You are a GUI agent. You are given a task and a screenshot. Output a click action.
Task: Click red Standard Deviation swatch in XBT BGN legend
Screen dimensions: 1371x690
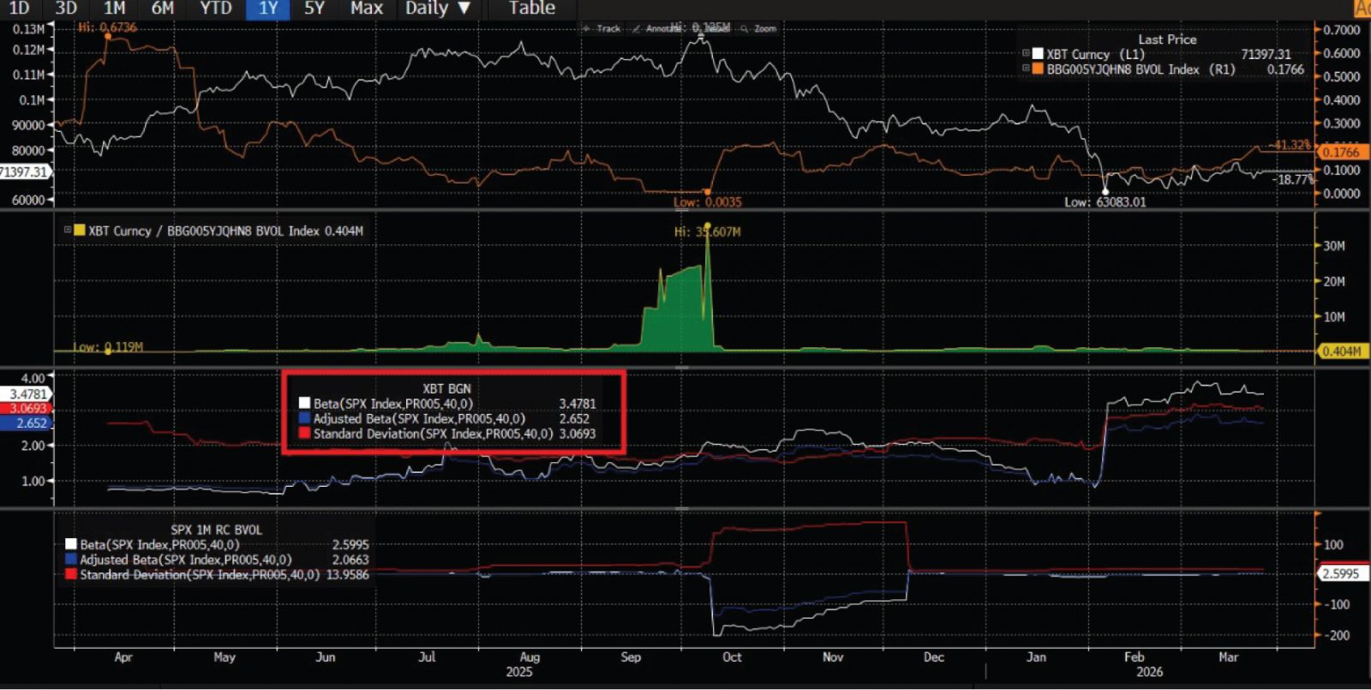[x=304, y=434]
